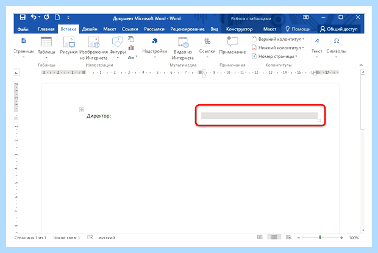
Task: Open the Файл menu
Action: (x=23, y=29)
